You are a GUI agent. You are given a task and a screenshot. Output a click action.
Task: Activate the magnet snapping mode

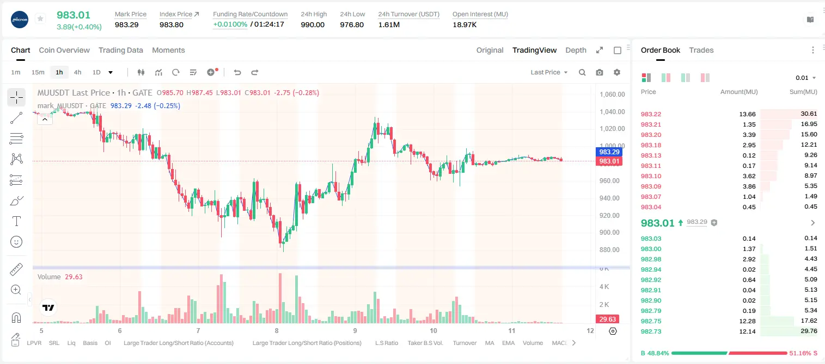click(x=16, y=318)
